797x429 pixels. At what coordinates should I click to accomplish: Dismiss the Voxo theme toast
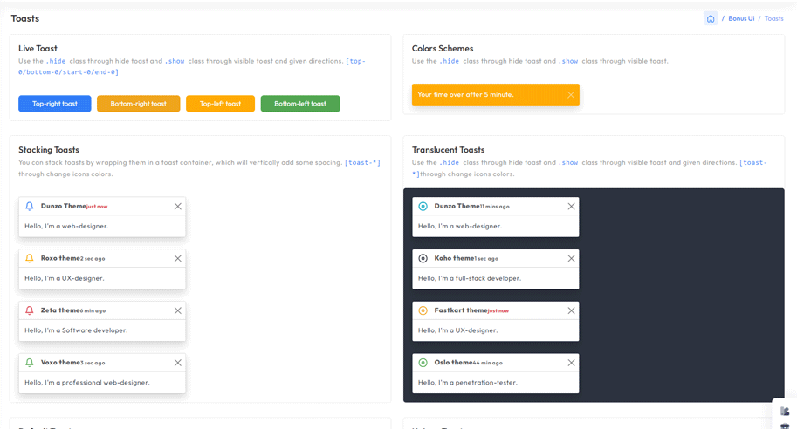(178, 363)
